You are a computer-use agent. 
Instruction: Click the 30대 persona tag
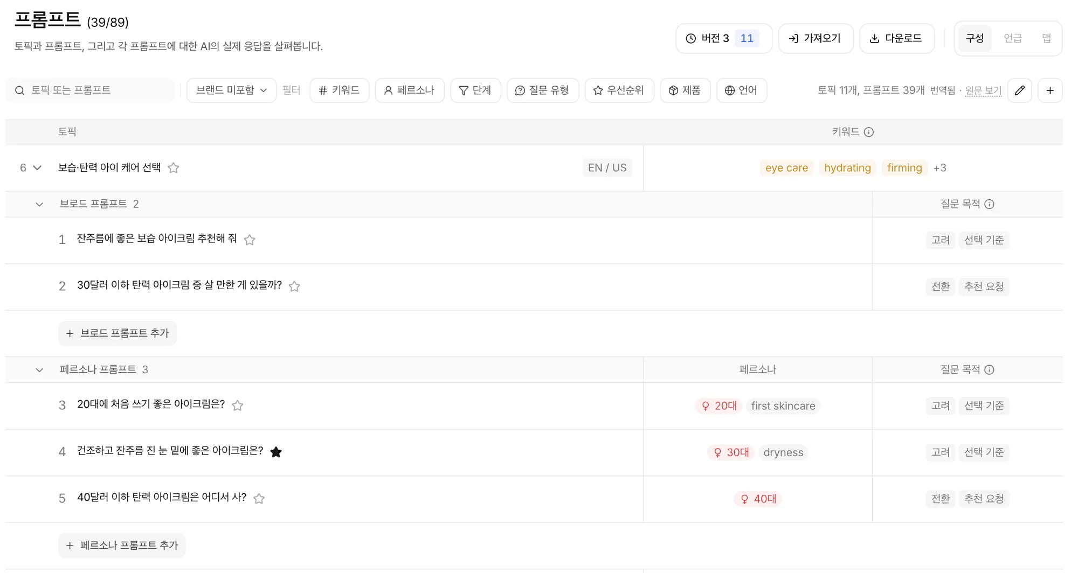pos(731,452)
